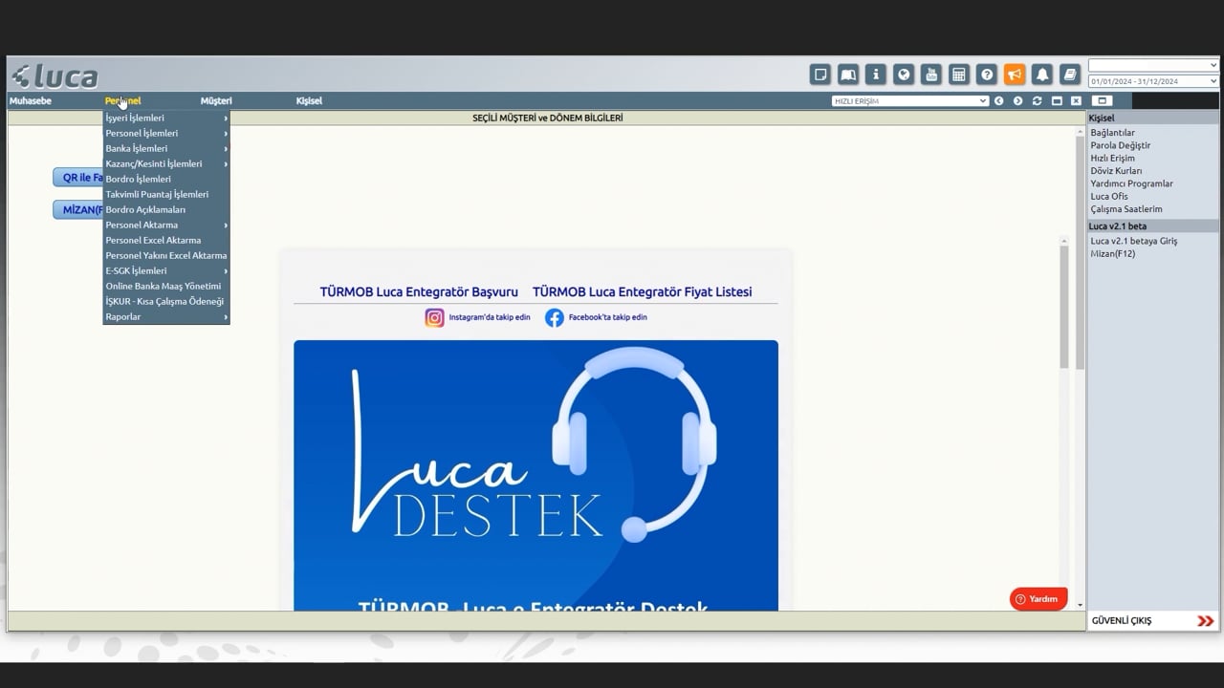The height and width of the screenshot is (688, 1224).
Task: Select Personel Yakını Excel Aktarma
Action: click(166, 255)
